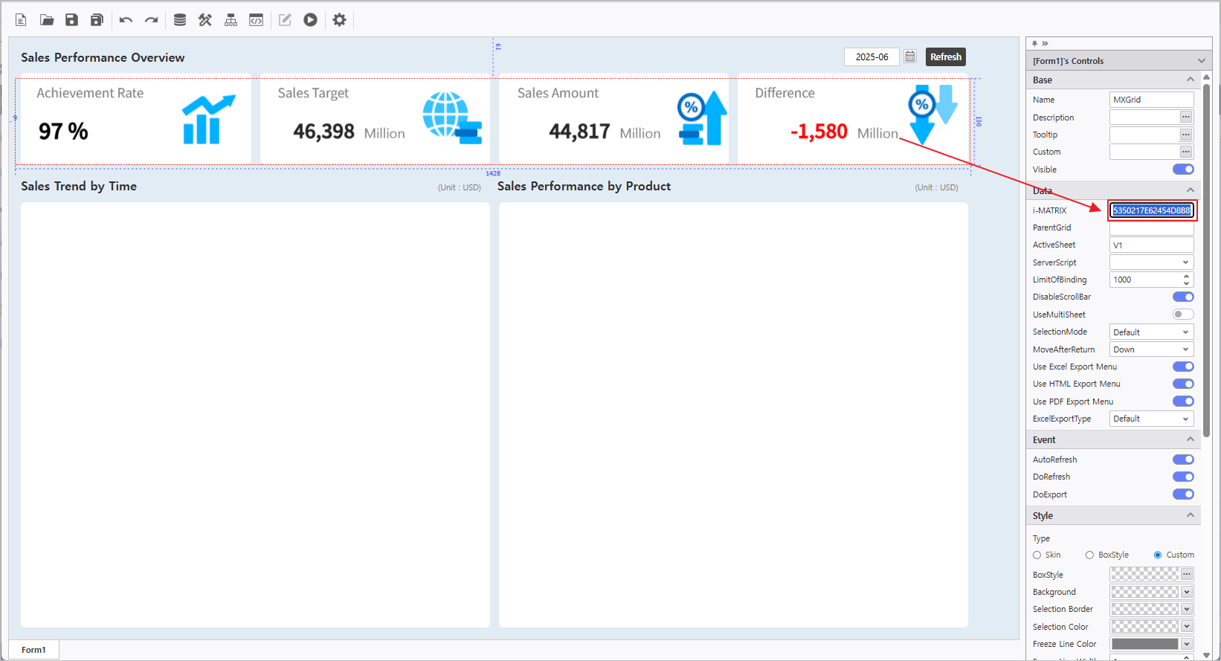1221x661 pixels.
Task: Switch to the Form1 tab
Action: pos(33,650)
